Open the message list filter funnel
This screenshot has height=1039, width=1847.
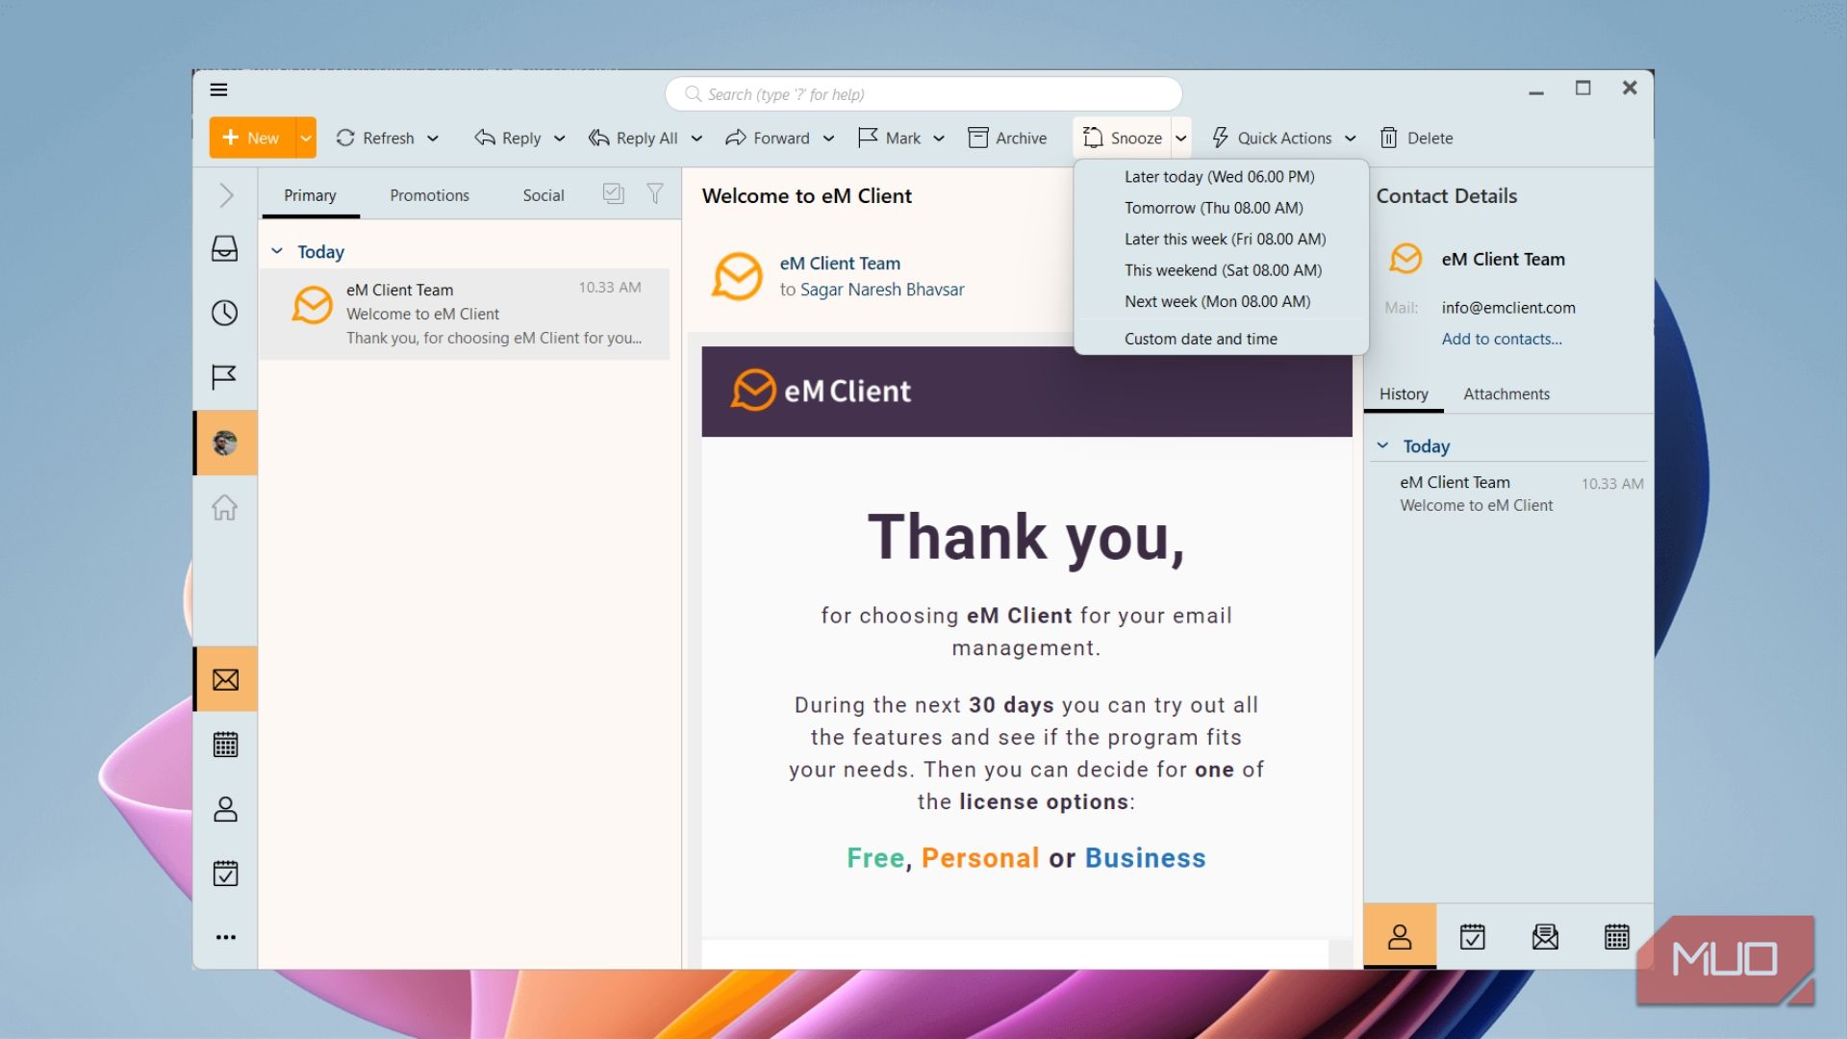pos(655,194)
